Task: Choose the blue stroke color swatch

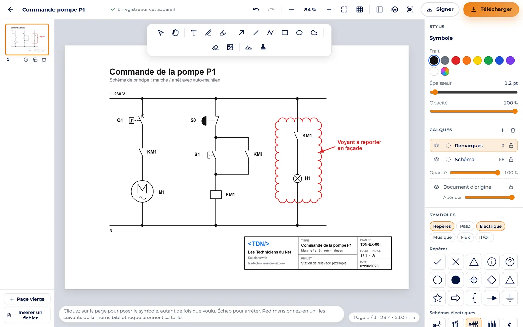Action: (x=499, y=60)
